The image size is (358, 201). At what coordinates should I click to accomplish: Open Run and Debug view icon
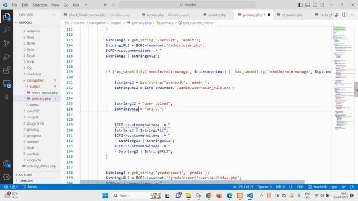click(x=7, y=57)
